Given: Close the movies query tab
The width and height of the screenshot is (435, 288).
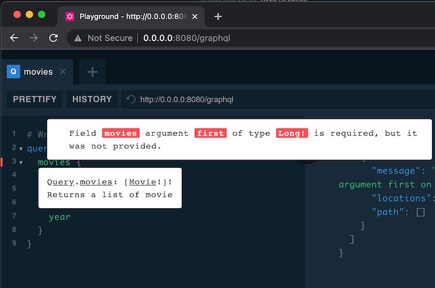Looking at the screenshot, I should (x=63, y=72).
